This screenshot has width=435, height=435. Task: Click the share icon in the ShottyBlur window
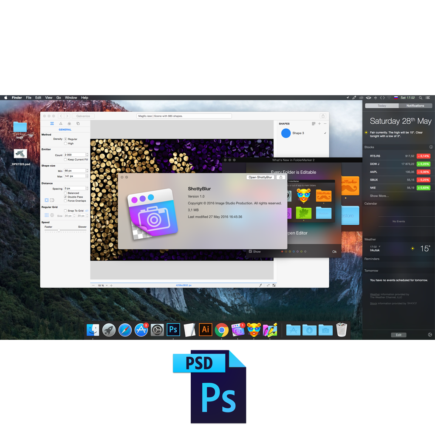[281, 177]
